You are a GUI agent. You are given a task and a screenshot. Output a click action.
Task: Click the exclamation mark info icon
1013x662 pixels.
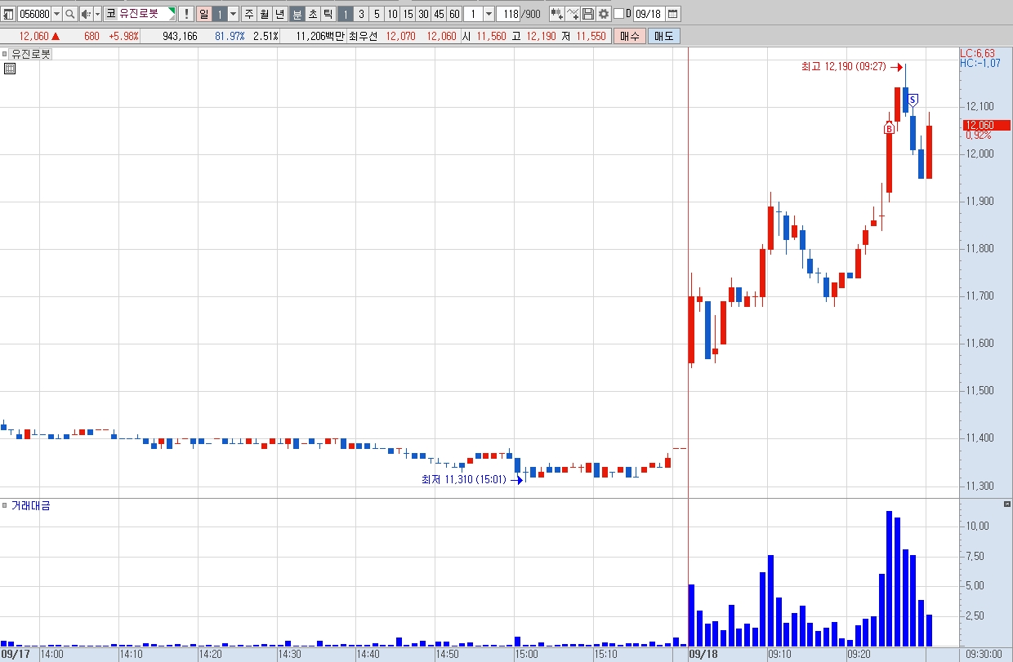coord(186,14)
